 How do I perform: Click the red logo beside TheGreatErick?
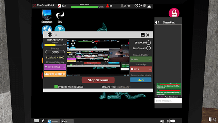(35, 5)
